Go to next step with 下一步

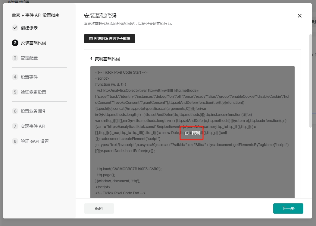pos(288,208)
